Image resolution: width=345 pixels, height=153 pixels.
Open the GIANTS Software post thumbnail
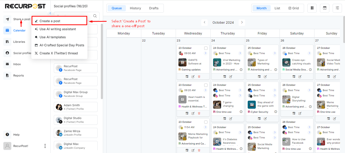click(x=182, y=62)
